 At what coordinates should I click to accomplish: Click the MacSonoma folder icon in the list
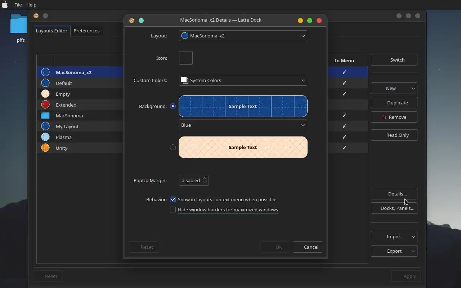click(45, 116)
